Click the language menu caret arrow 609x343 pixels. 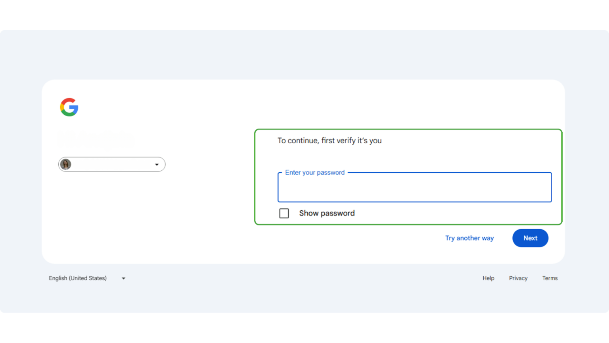tap(123, 278)
